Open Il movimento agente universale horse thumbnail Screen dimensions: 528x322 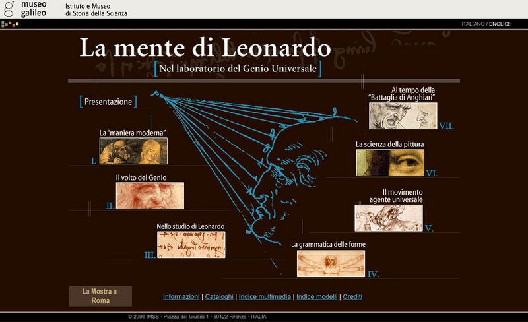389,218
